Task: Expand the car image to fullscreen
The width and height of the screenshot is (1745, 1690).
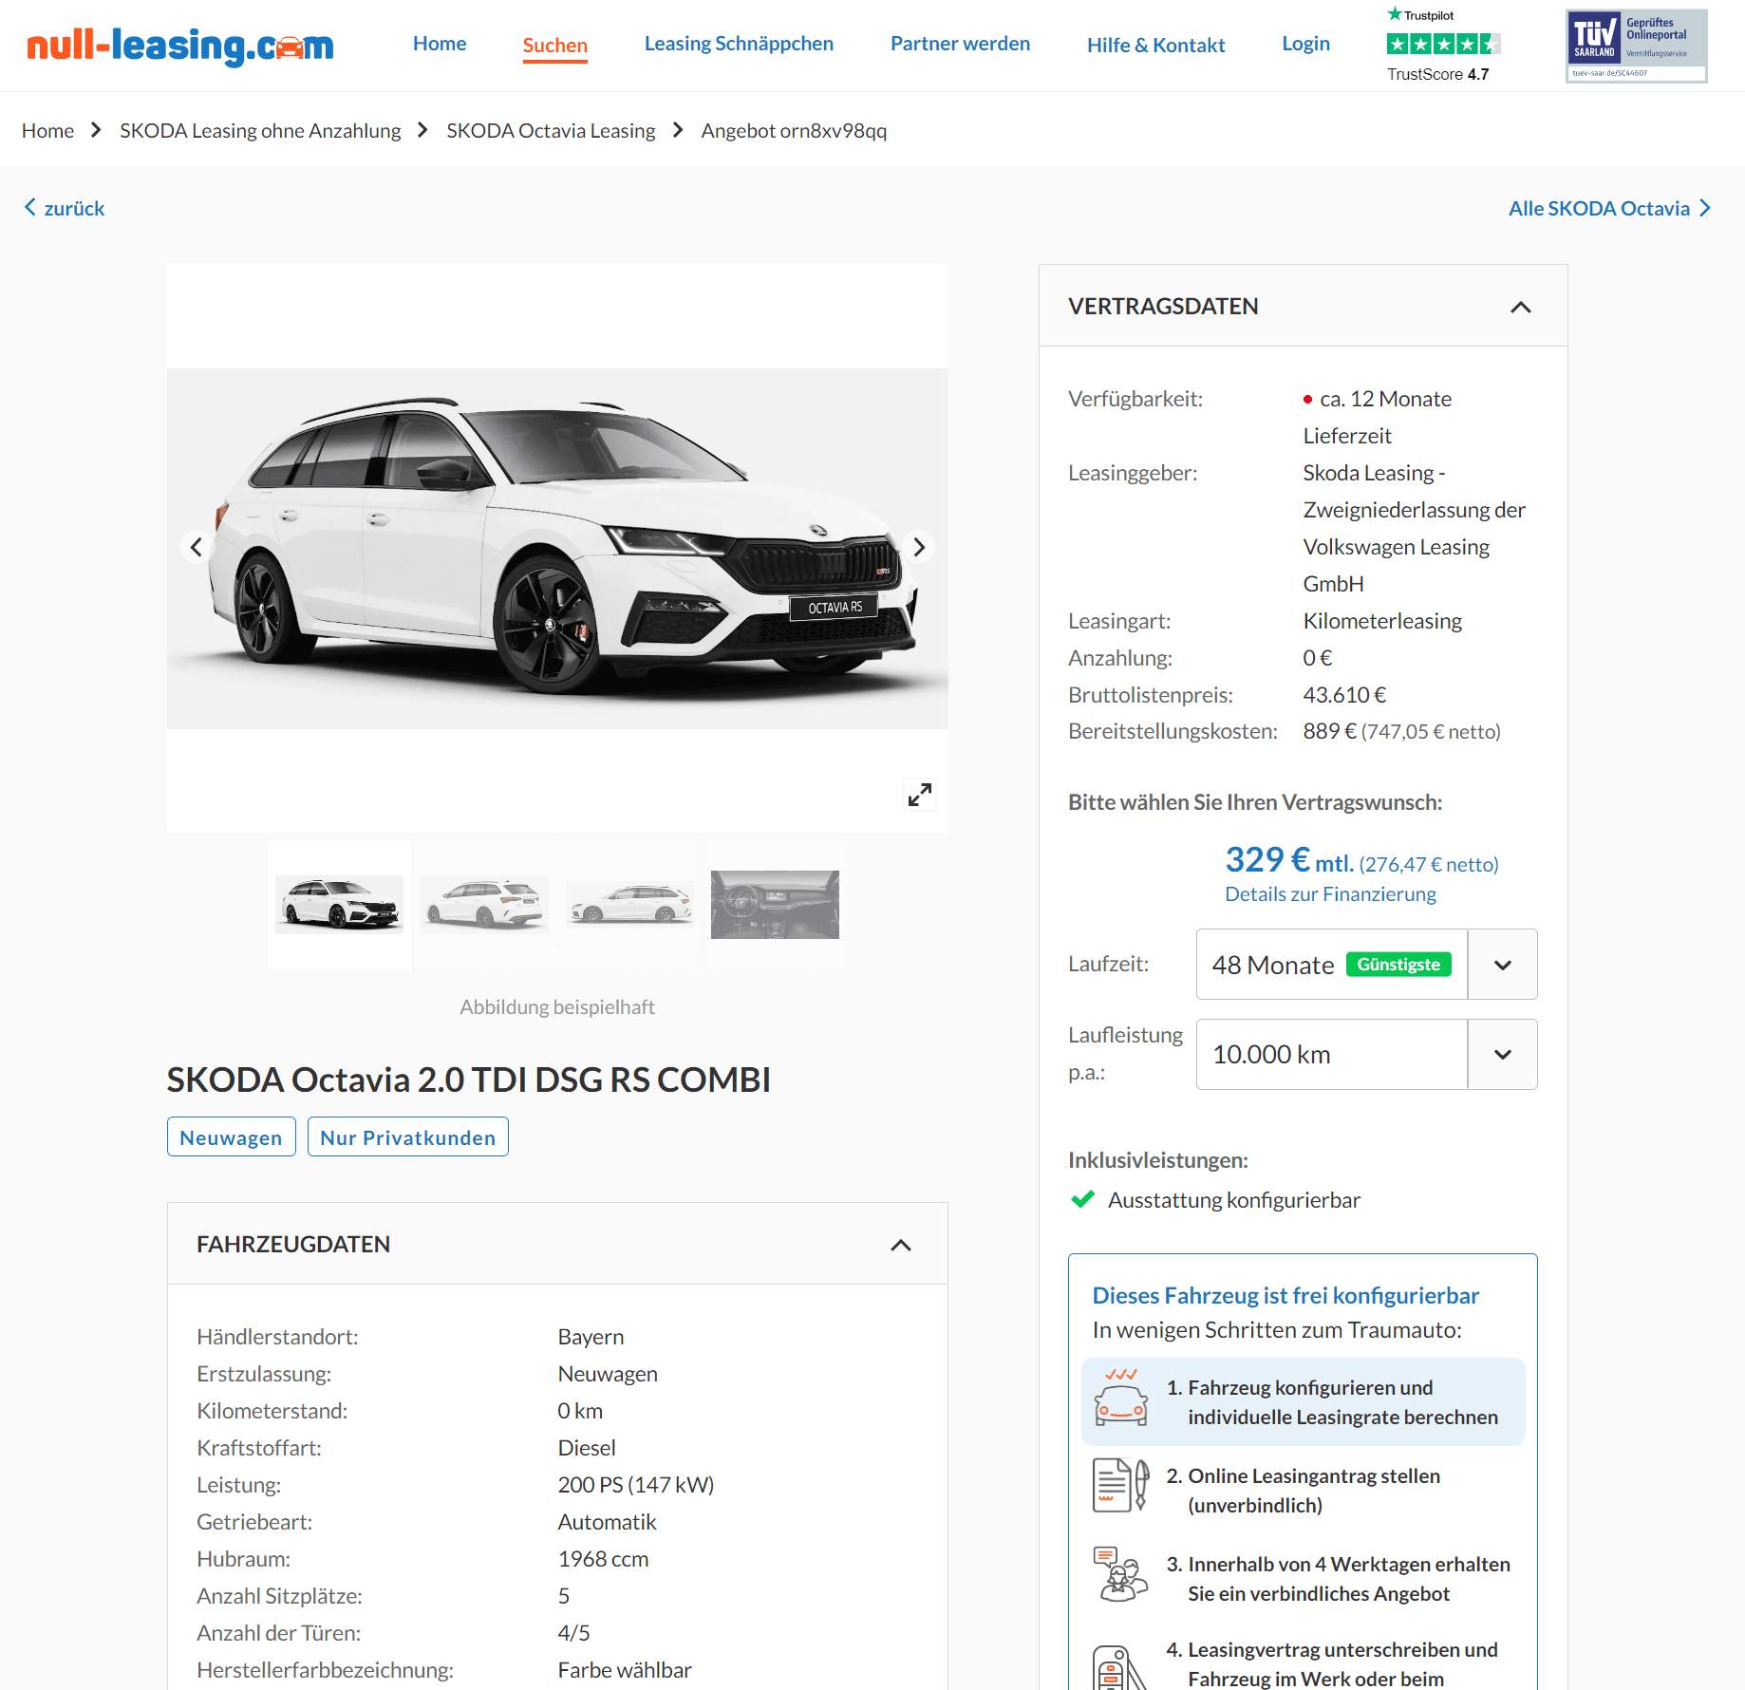Action: (919, 795)
